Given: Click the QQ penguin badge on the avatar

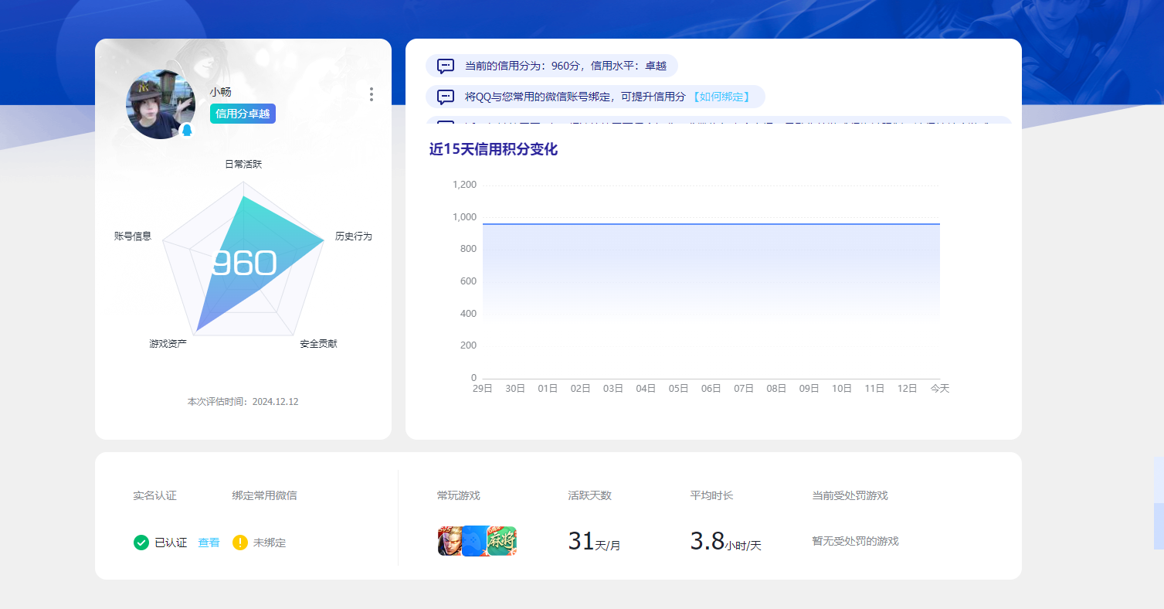Looking at the screenshot, I should point(186,131).
